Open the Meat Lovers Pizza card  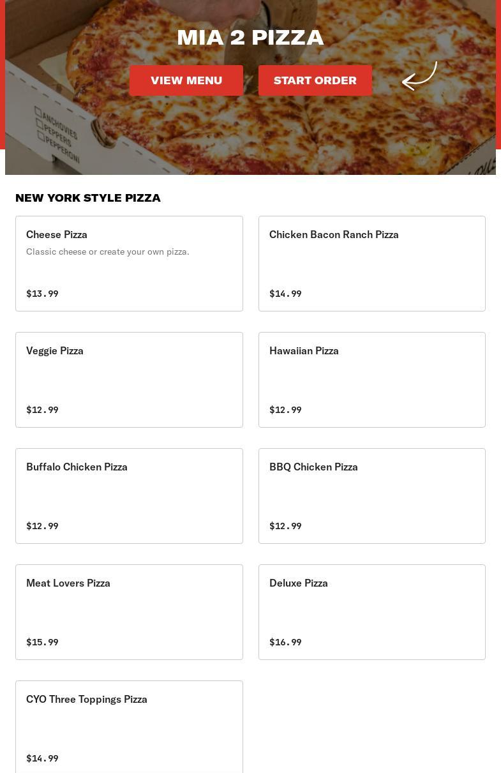(129, 612)
